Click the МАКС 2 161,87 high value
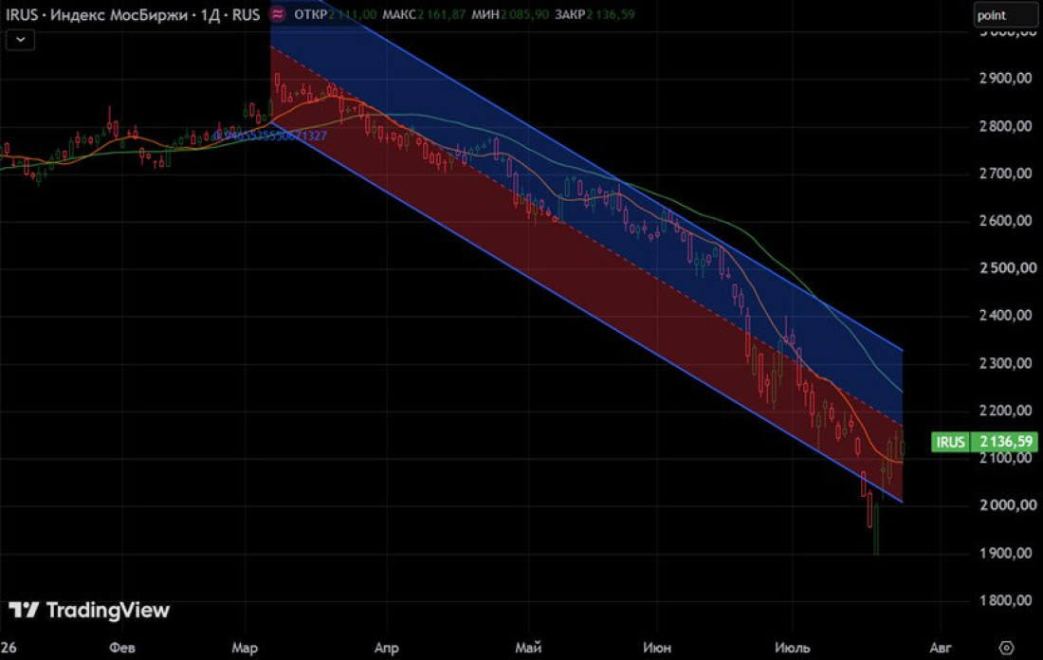 tap(424, 14)
